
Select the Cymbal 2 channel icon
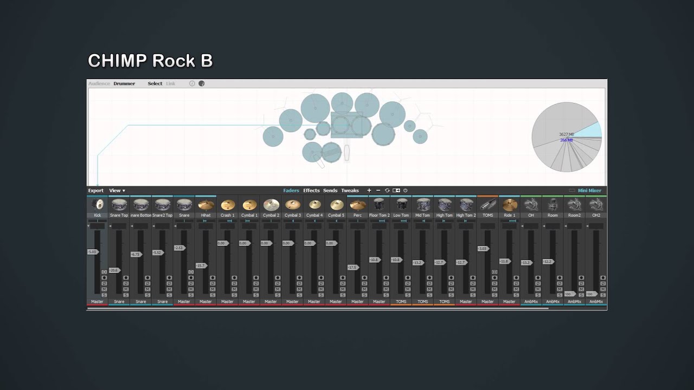click(x=271, y=205)
